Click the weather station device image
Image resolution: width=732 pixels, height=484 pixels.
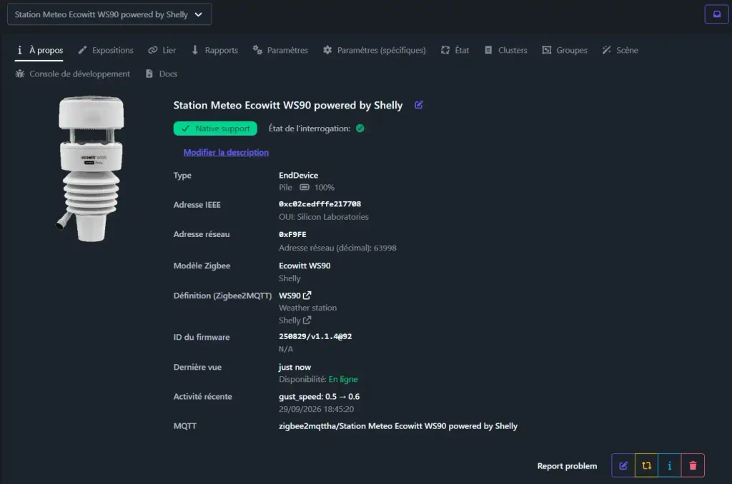(x=91, y=168)
